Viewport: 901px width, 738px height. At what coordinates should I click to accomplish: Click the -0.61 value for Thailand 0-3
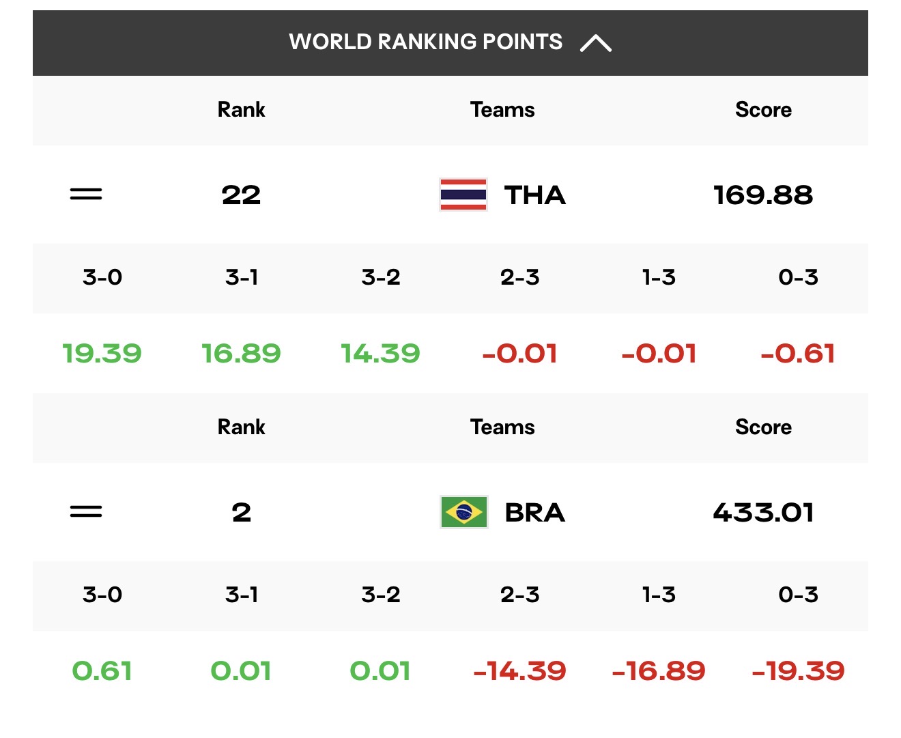(x=798, y=354)
